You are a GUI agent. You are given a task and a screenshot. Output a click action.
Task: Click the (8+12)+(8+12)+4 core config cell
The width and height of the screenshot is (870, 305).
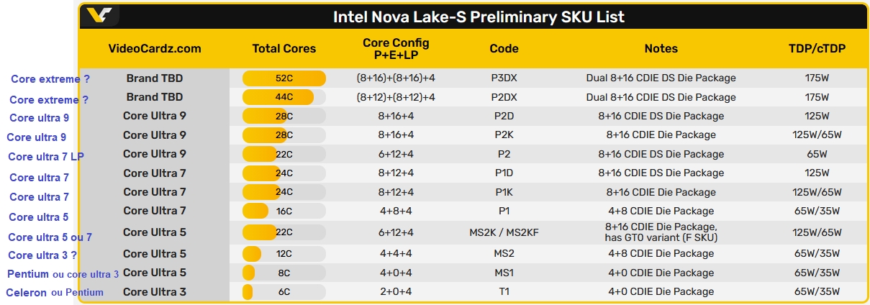(x=396, y=97)
